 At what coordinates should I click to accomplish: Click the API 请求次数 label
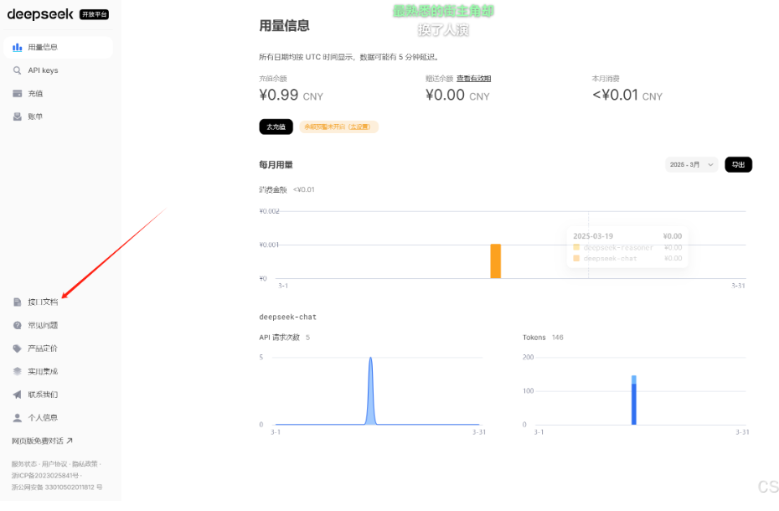[279, 337]
